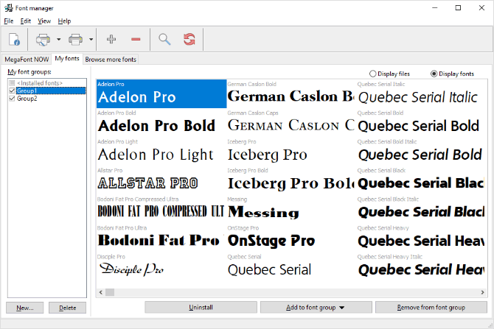
Task: Switch to the My fonts tab
Action: pos(67,58)
